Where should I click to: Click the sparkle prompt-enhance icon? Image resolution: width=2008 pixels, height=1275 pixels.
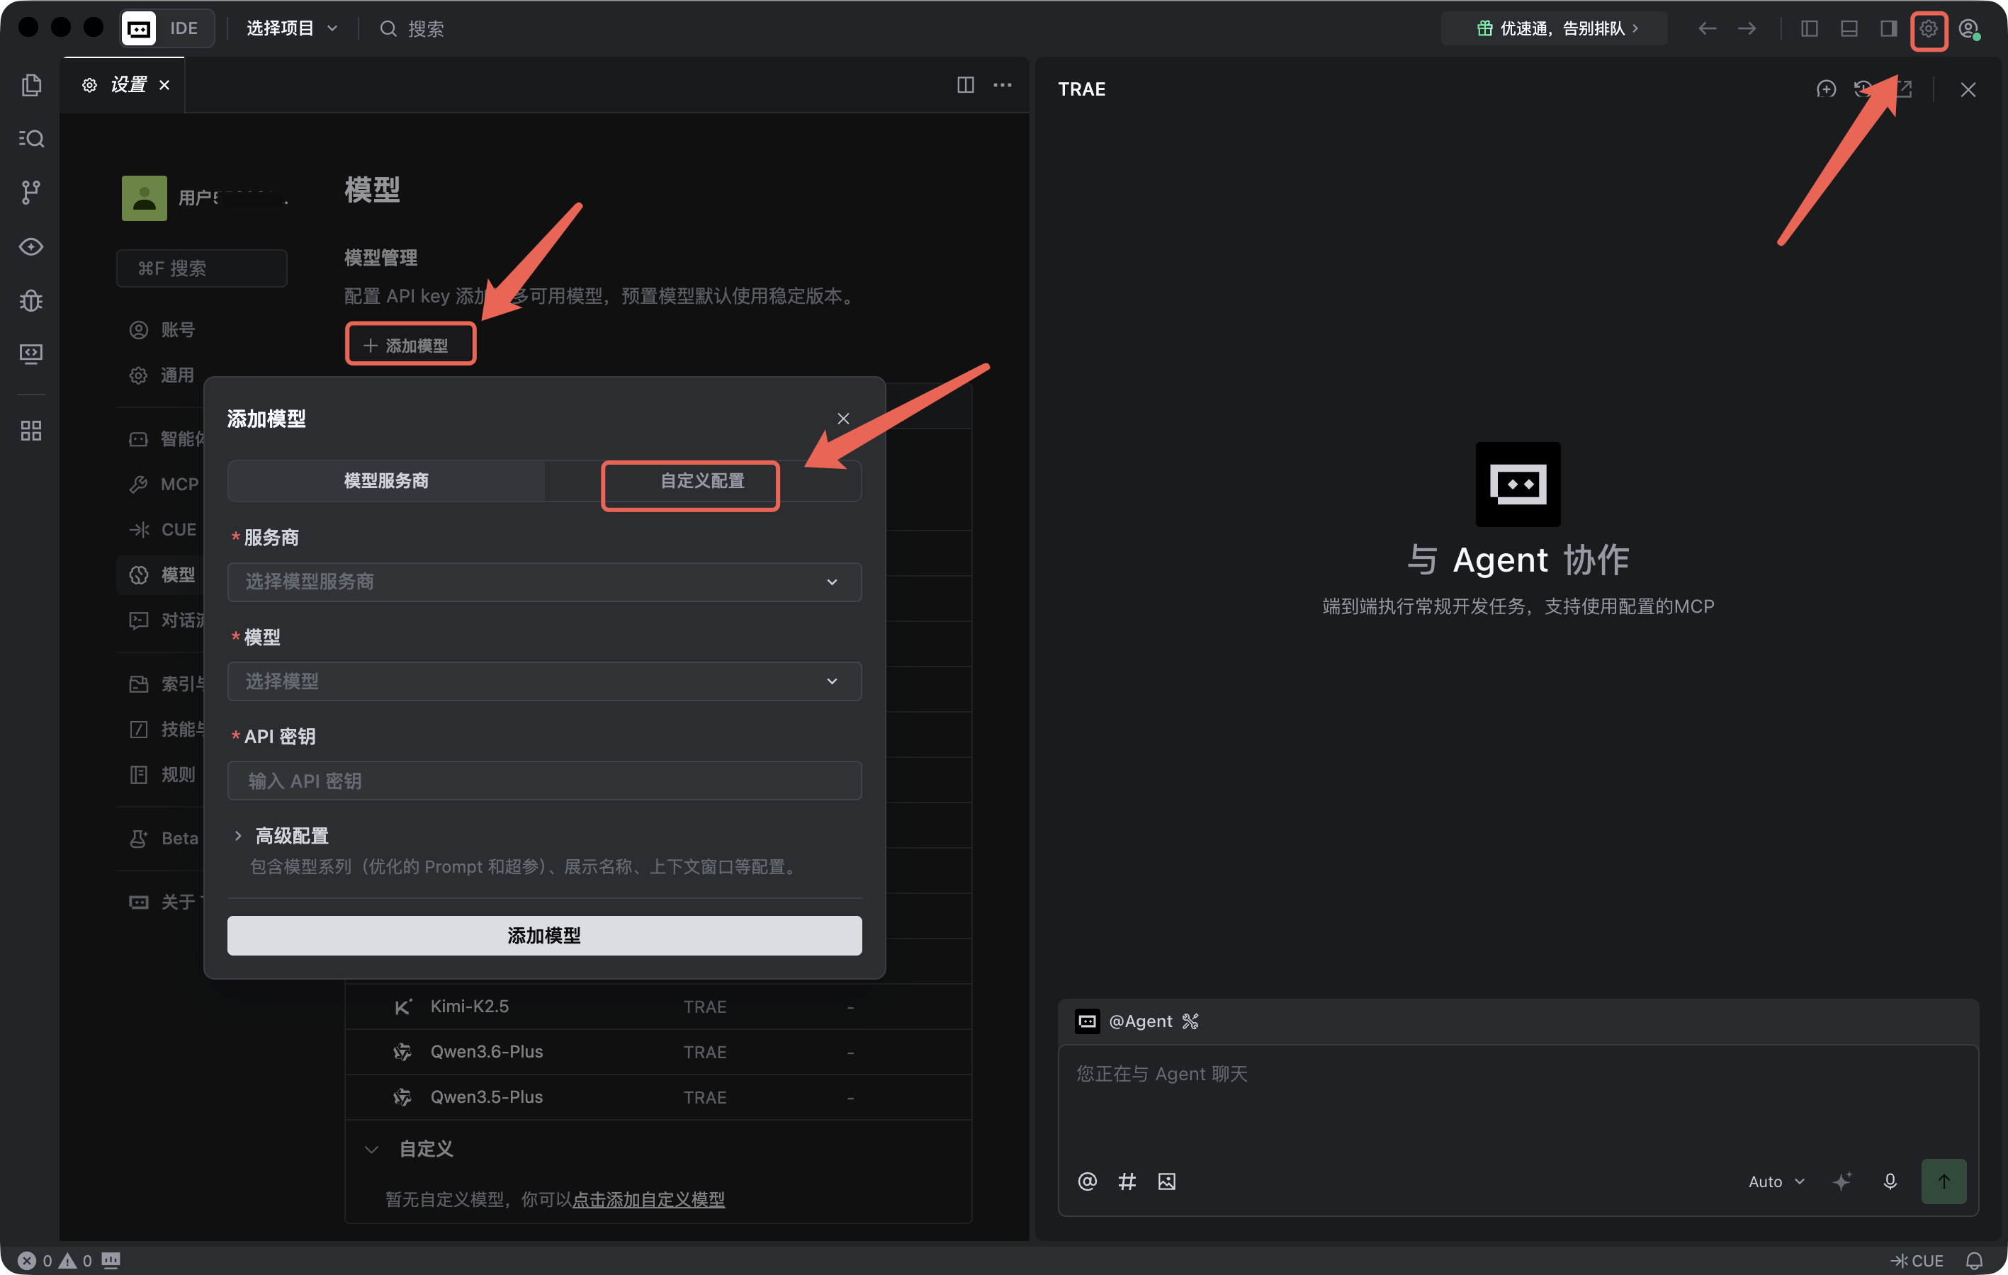click(1842, 1181)
